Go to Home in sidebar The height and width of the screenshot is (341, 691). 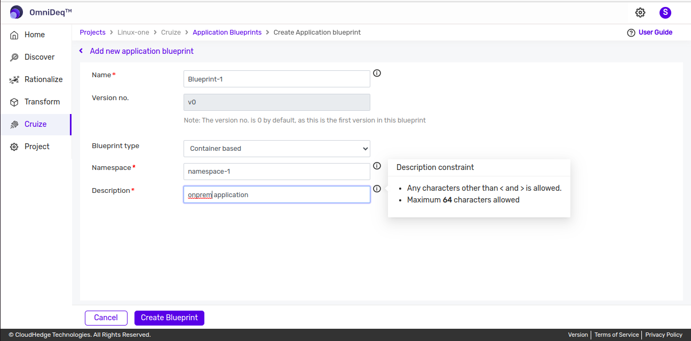point(35,35)
